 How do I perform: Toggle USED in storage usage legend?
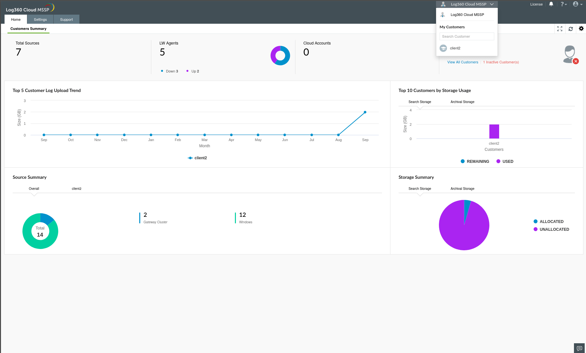pos(505,161)
